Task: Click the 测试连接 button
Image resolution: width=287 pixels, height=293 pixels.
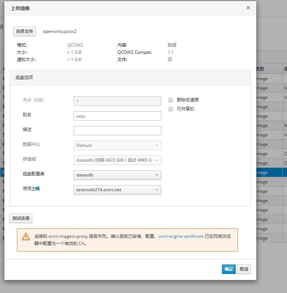Action: coord(21,218)
